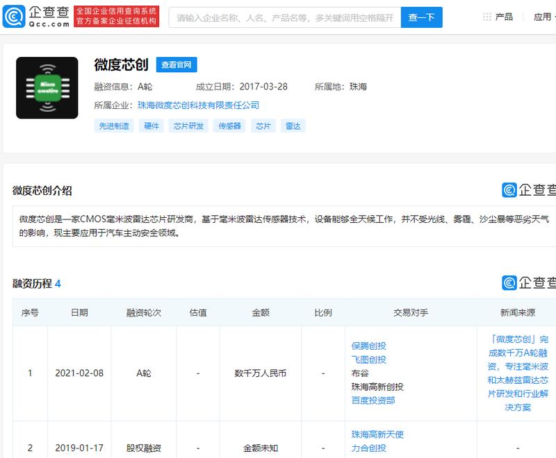Open the 完成数千万A轮融资 news link
556x458 pixels.
tap(518, 373)
